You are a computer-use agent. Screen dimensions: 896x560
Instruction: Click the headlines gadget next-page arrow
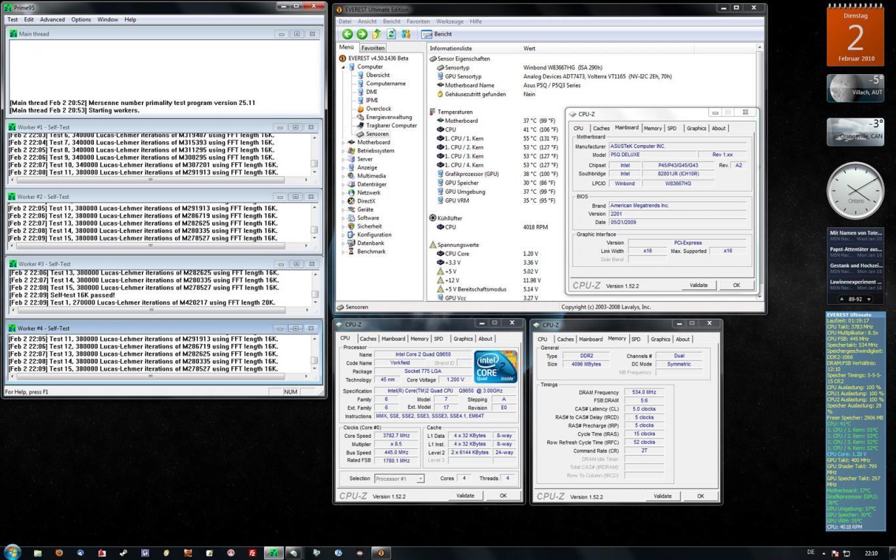[x=869, y=299]
